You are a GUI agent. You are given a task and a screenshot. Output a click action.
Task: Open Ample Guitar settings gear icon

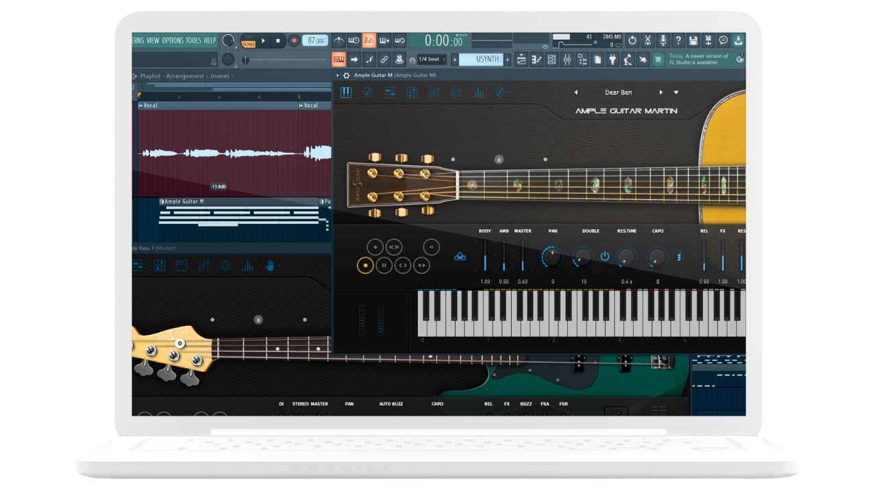point(456,92)
